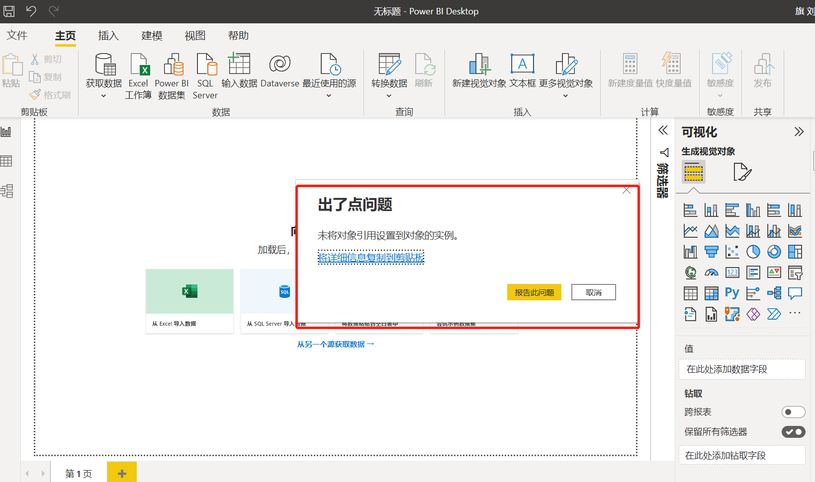Add a new page with plus button
This screenshot has width=815, height=482.
[x=122, y=474]
